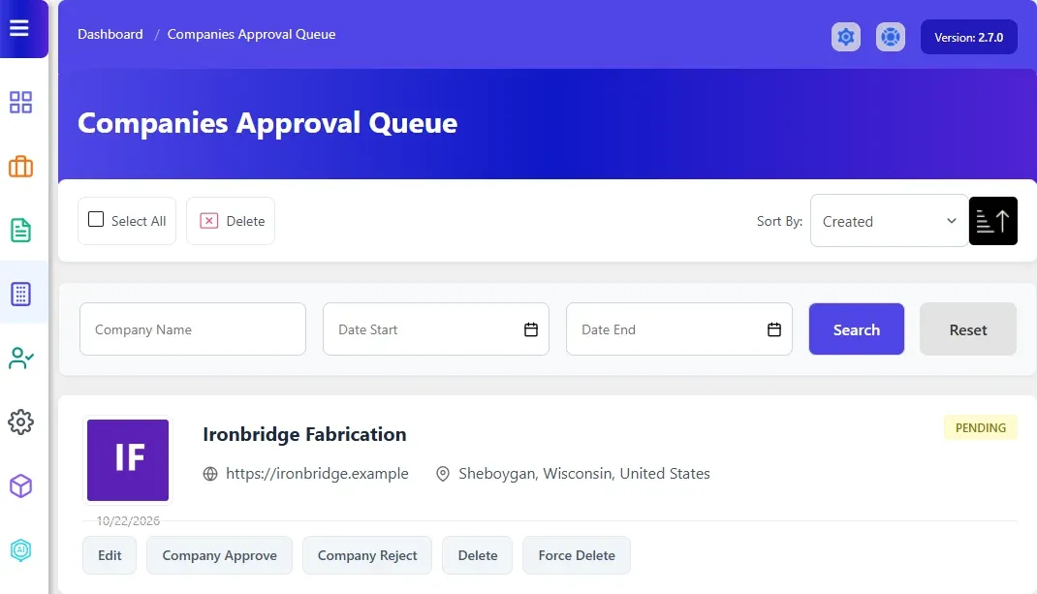Click Force Delete for Ironbridge Fabrication

(576, 555)
